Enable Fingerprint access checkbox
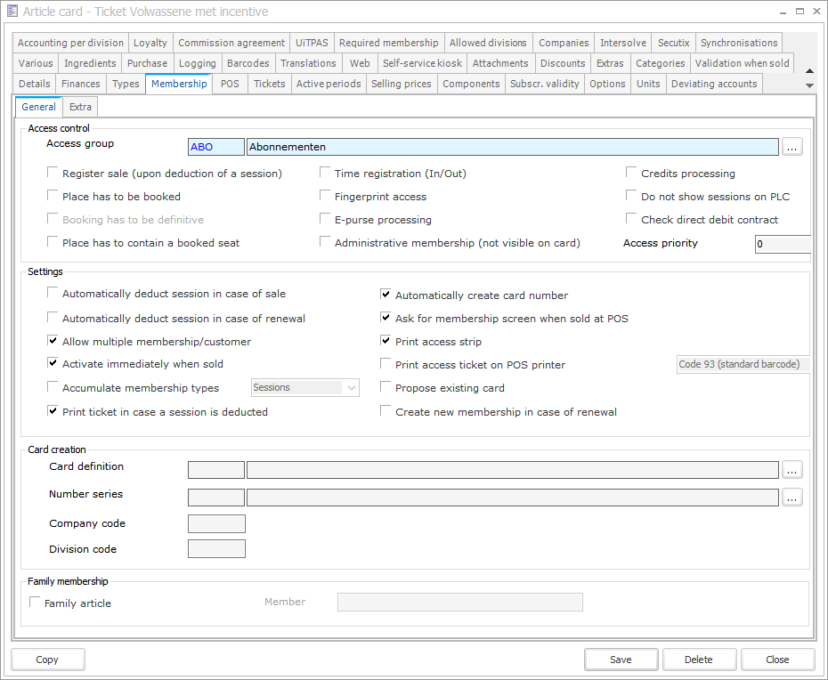828x680 pixels. click(x=326, y=197)
